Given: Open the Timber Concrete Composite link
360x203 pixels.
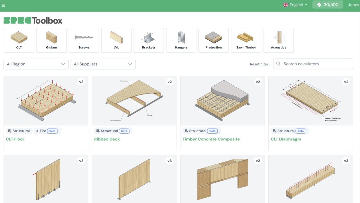Looking at the screenshot, I should tap(211, 139).
